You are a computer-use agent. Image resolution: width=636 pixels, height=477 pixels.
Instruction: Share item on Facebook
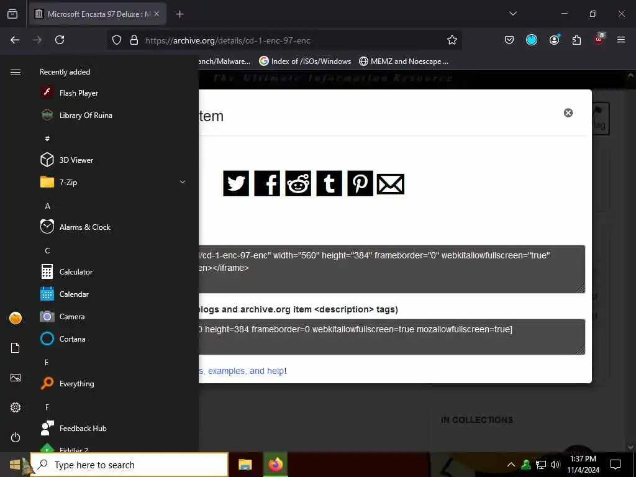267,183
